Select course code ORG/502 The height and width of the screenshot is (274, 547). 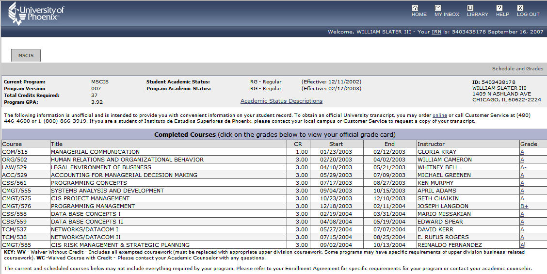tap(15, 160)
